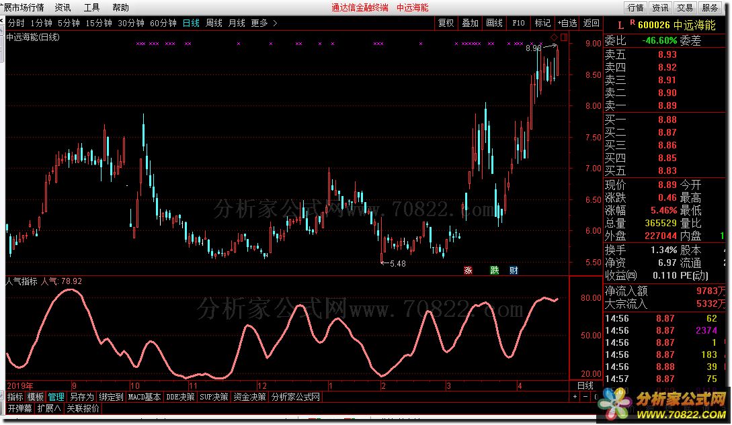Viewport: 732px width, 425px height.
Task: Click 行情 button at top right
Action: 635,7
